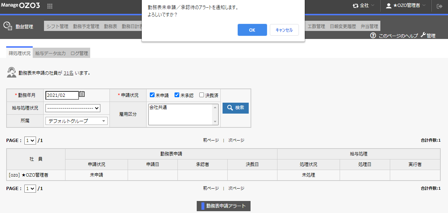
Task: Click the upper 前ページ link
Action: click(x=211, y=140)
